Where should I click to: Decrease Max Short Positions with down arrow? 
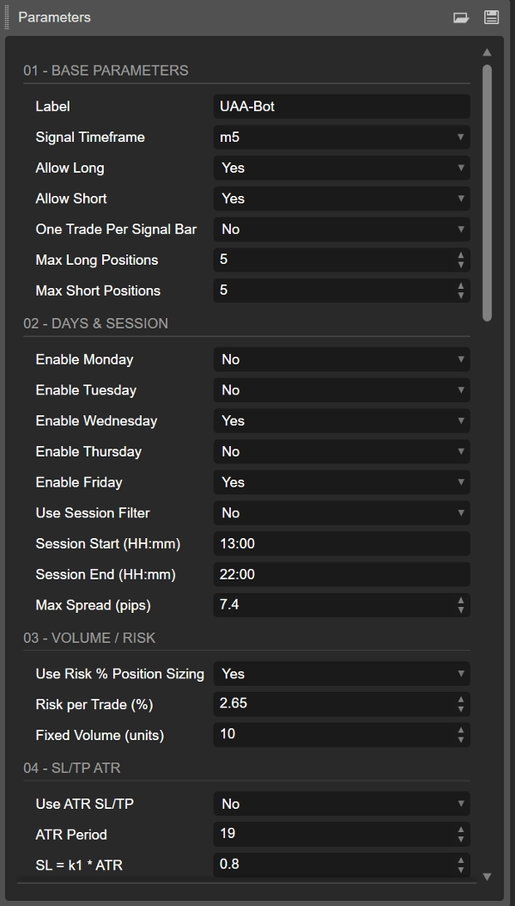point(461,296)
